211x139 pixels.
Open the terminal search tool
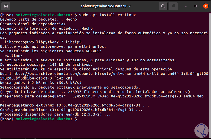pyautogui.click(x=163, y=6)
